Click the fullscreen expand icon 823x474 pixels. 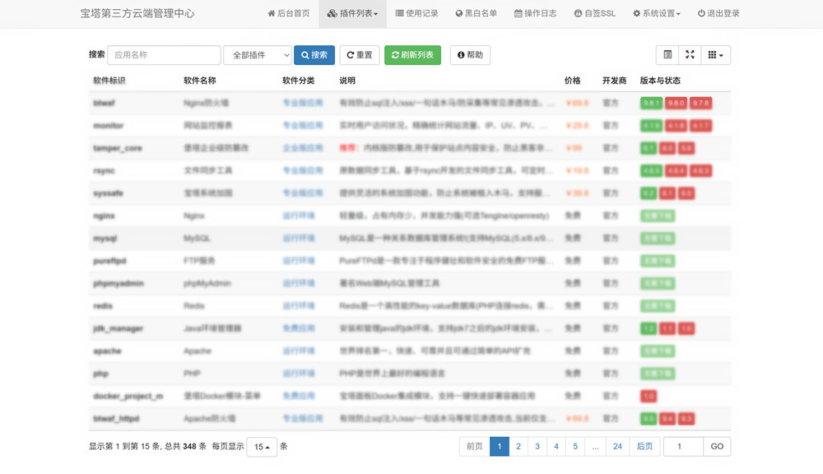click(x=690, y=55)
